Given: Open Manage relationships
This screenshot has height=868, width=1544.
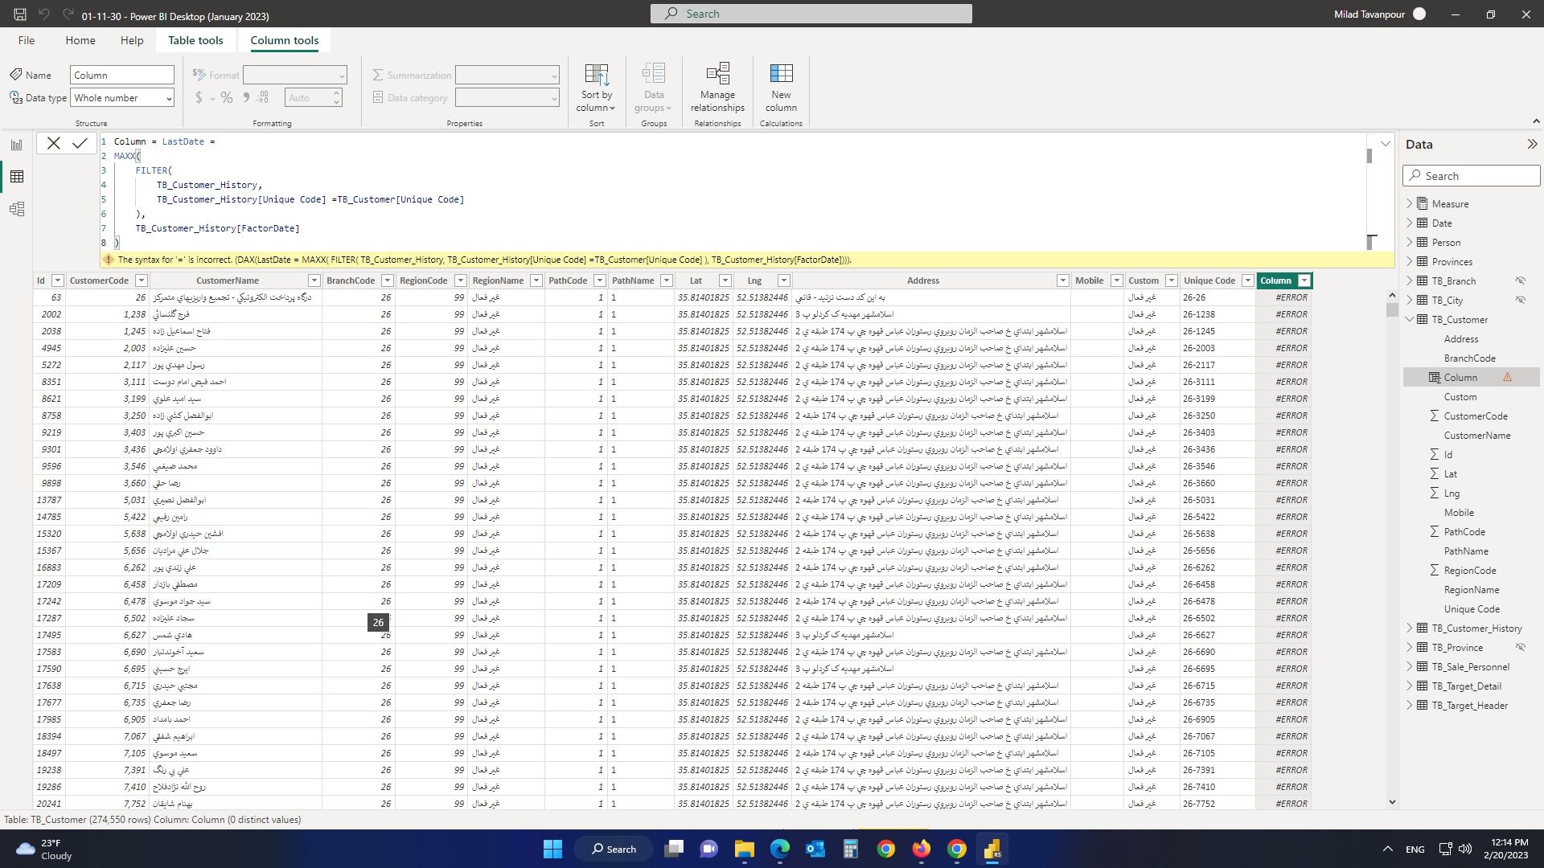Looking at the screenshot, I should 717,87.
